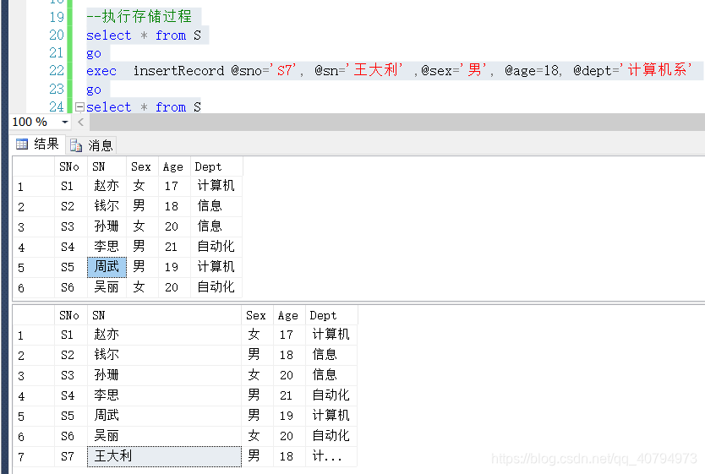Image resolution: width=705 pixels, height=474 pixels.
Task: Select cell 钱尔 in the second grid
Action: 165,355
